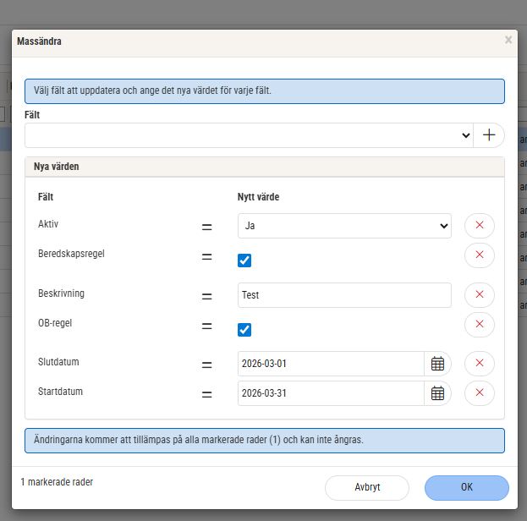Click the Nya värden panel header

point(264,167)
